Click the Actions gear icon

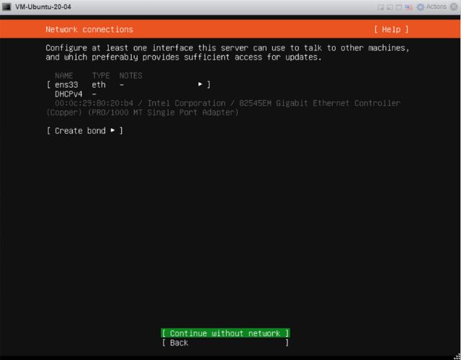click(421, 6)
